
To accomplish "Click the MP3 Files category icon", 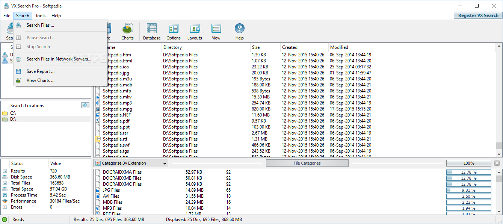I will click(98, 208).
